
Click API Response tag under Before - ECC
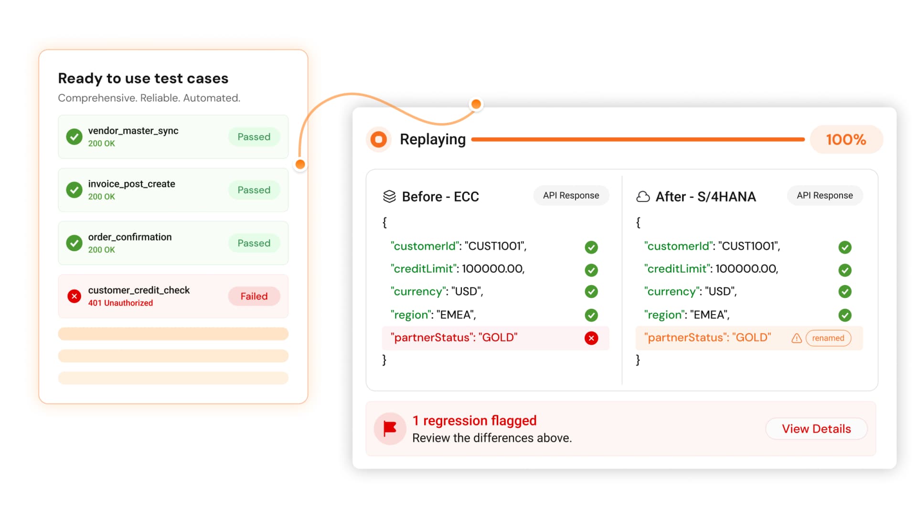tap(571, 195)
